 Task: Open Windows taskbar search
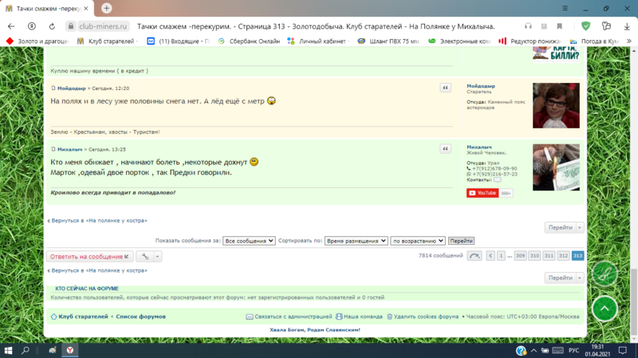click(26, 350)
